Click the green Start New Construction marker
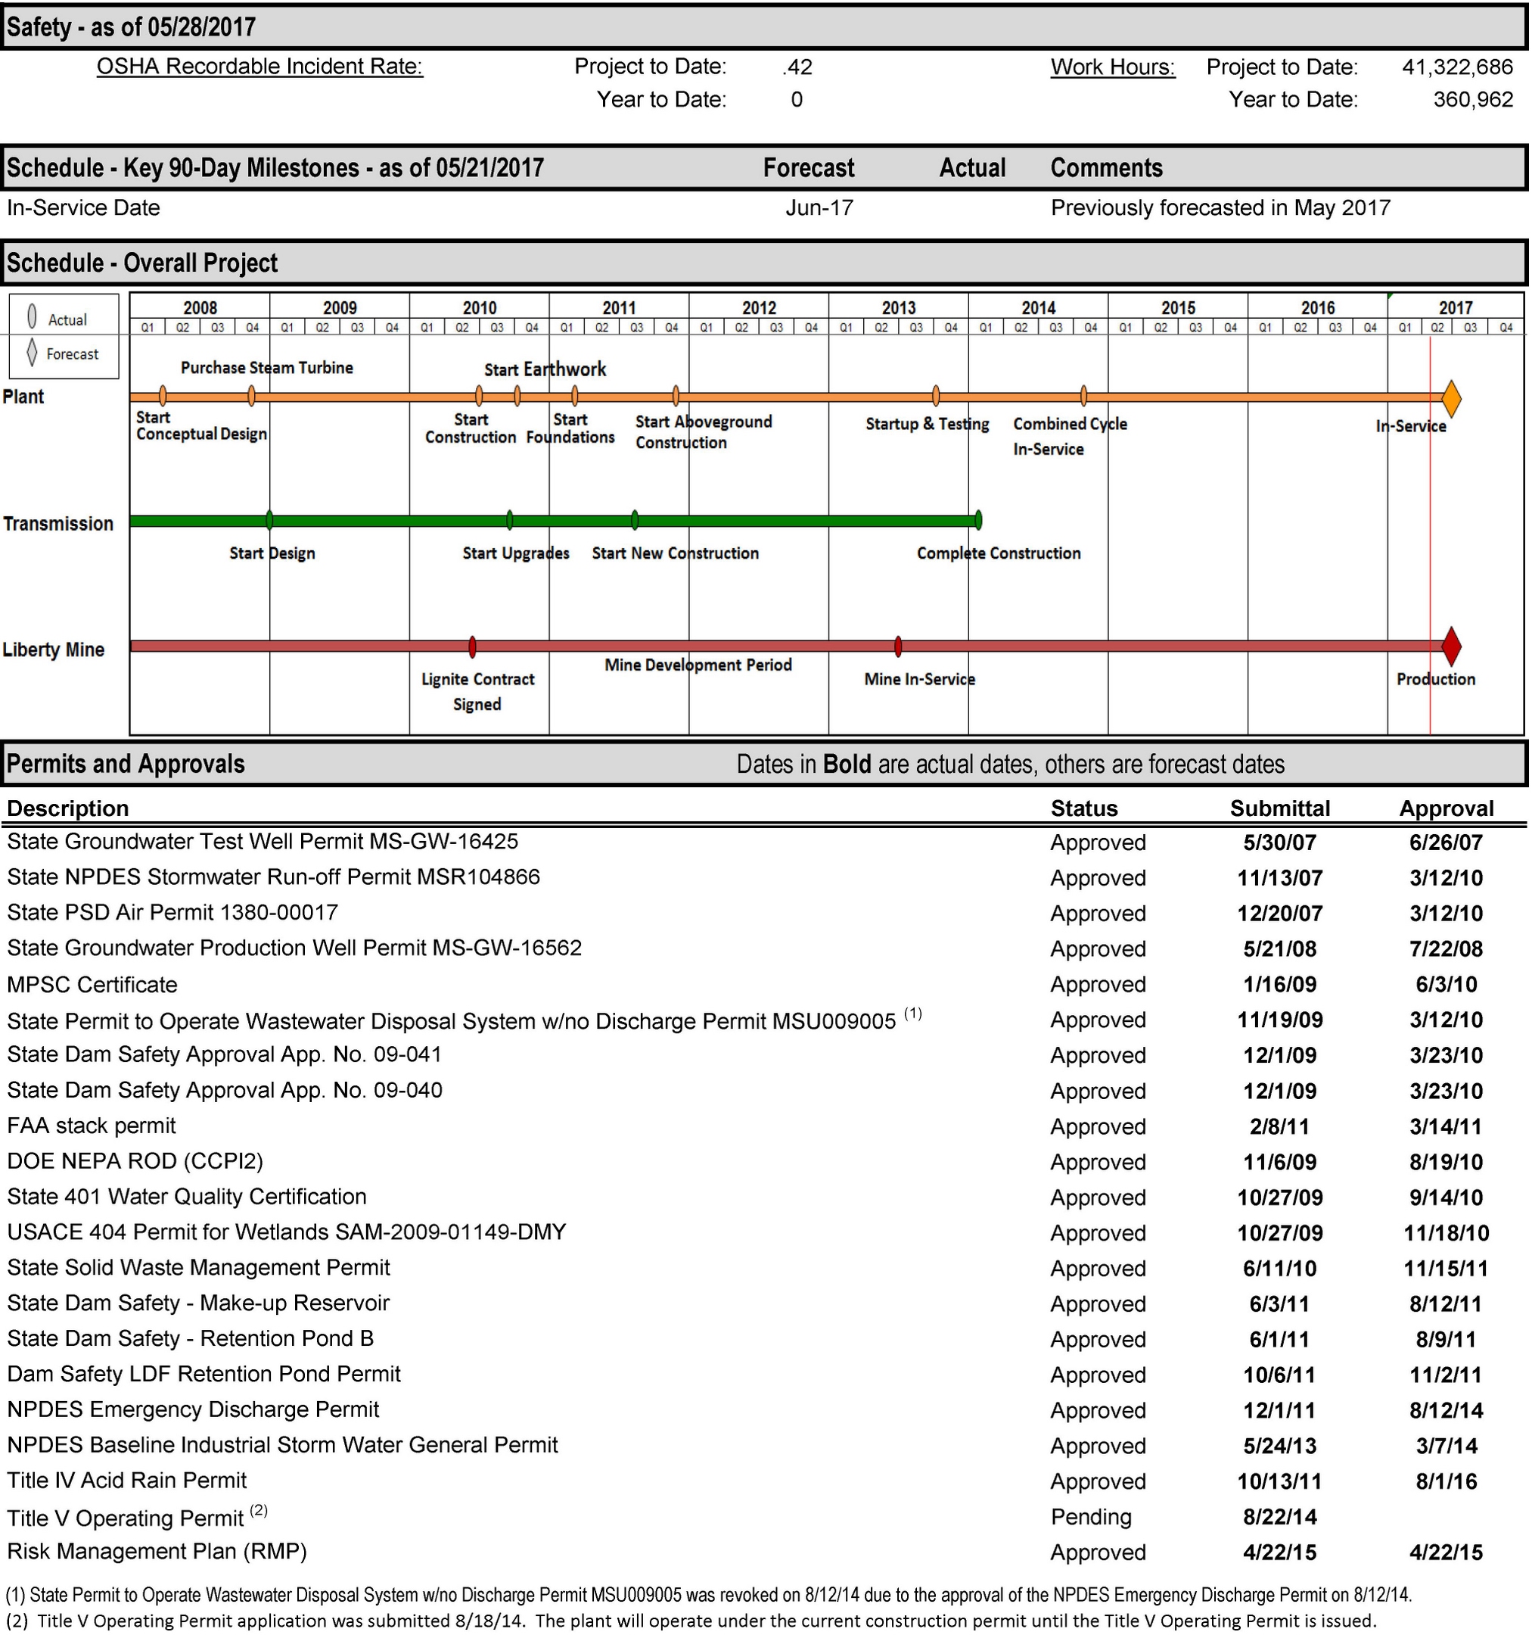The image size is (1532, 1635). [635, 520]
